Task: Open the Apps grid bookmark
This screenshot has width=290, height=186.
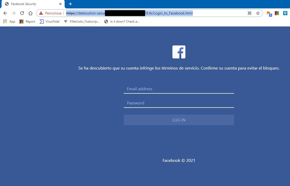Action: click(x=9, y=22)
